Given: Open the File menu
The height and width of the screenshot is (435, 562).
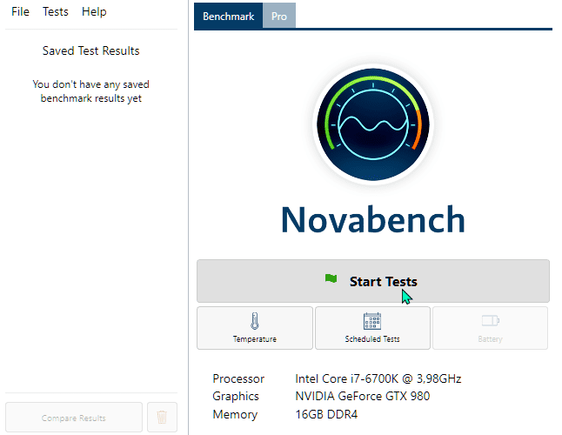Looking at the screenshot, I should coord(20,12).
